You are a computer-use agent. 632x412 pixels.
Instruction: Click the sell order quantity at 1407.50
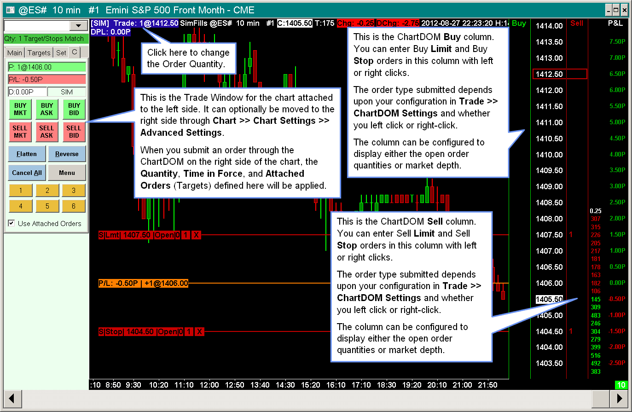pos(571,235)
